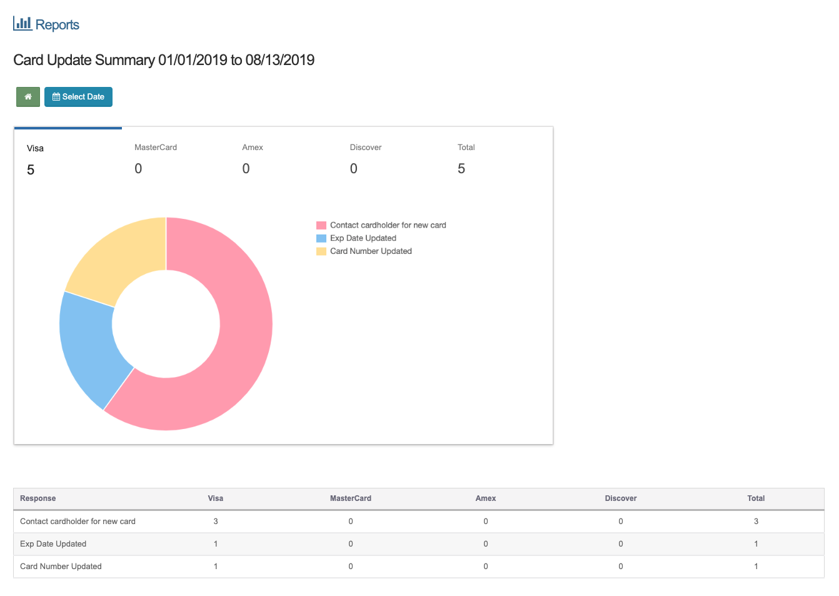The height and width of the screenshot is (596, 839).
Task: Click the MasterCard table column header
Action: pos(351,498)
